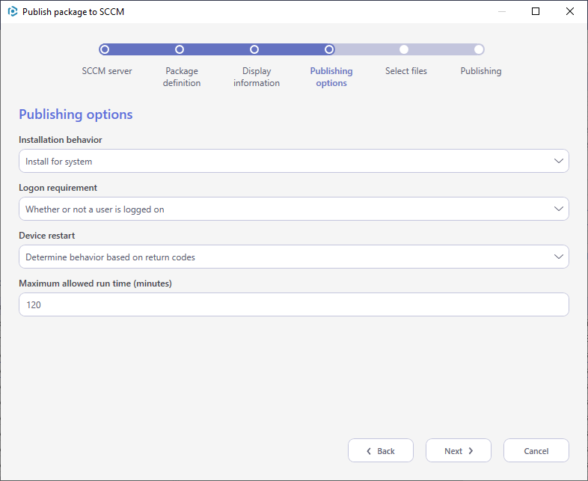
Task: Select the SCCM server step label
Action: (107, 71)
